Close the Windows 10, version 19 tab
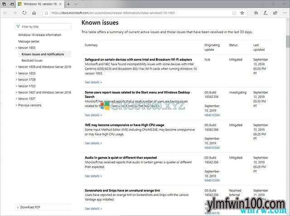 60,4
